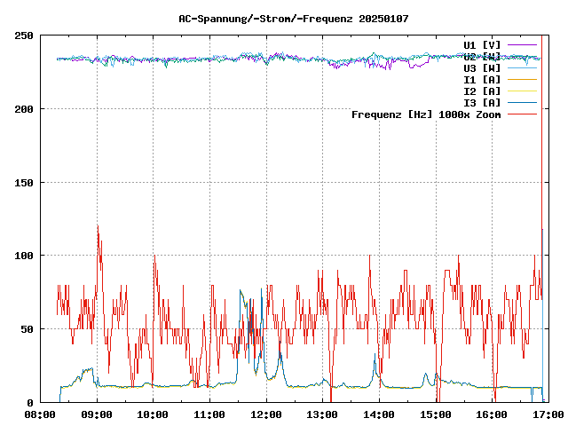Click the 09:00 x-axis tick label
The image size is (568, 426).
tap(97, 414)
